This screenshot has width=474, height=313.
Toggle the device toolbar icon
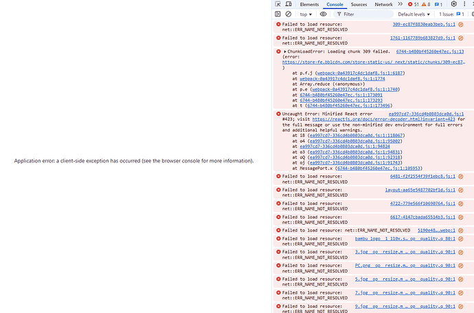click(x=289, y=4)
